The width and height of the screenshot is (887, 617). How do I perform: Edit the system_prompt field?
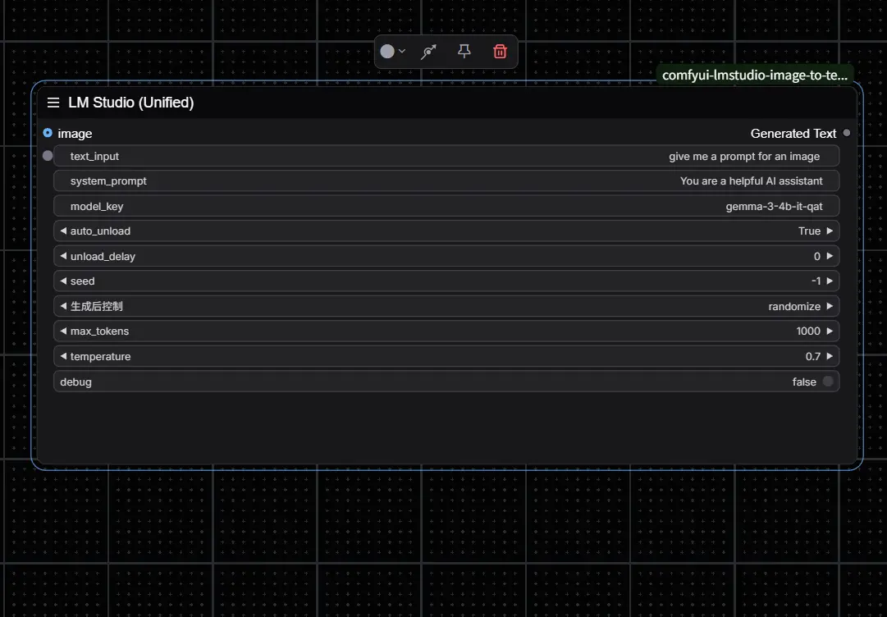pos(446,181)
